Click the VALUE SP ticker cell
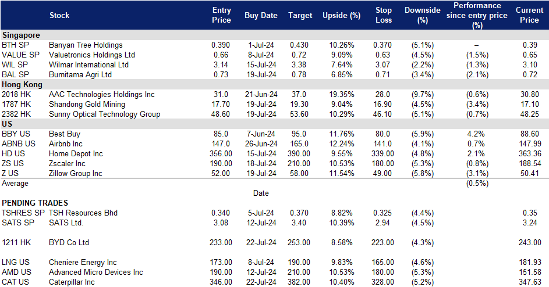The width and height of the screenshot is (549, 287). (x=20, y=55)
